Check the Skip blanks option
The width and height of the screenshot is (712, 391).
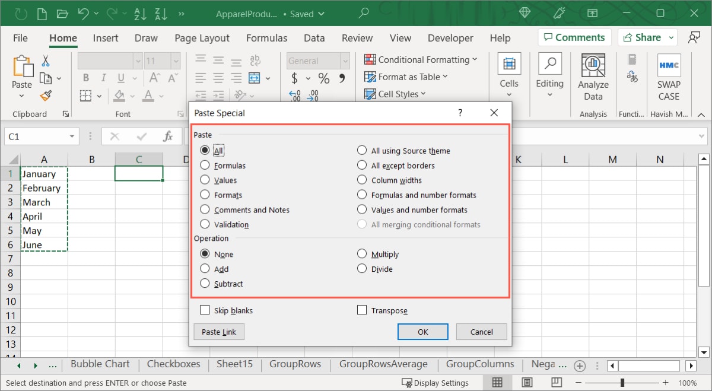205,310
